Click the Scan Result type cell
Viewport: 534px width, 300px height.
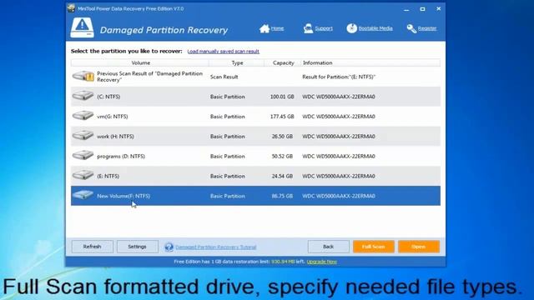[x=224, y=77]
